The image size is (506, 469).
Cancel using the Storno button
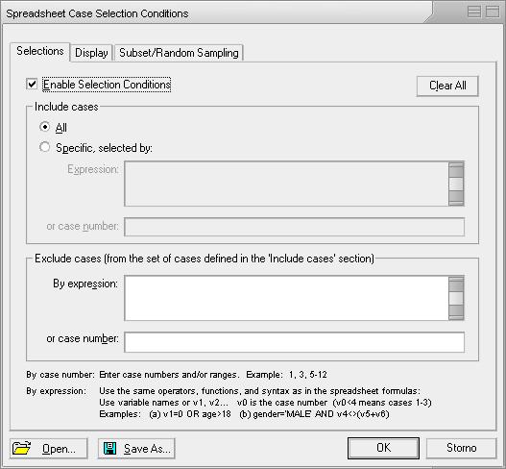click(x=461, y=448)
